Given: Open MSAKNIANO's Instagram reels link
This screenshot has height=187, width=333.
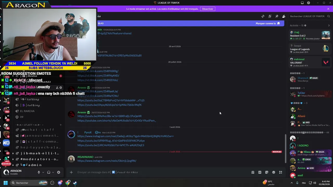Looking at the screenshot, I should 107,161.
